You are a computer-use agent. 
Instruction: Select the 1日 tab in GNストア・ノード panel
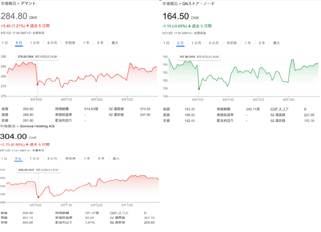coord(166,43)
